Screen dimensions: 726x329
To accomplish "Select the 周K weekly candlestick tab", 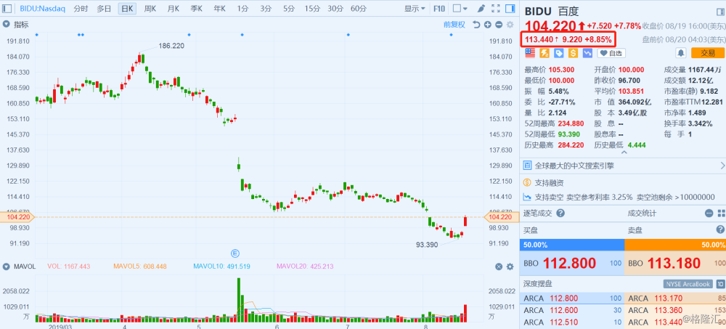I will 150,8.
